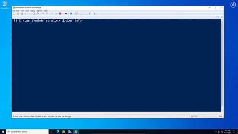Viewport: 238px width, 134px height.
Task: Save the script using the floppy icon
Action: tap(22, 13)
